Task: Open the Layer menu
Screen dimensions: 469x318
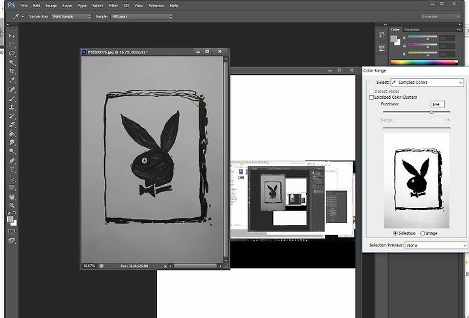Action: pos(67,6)
